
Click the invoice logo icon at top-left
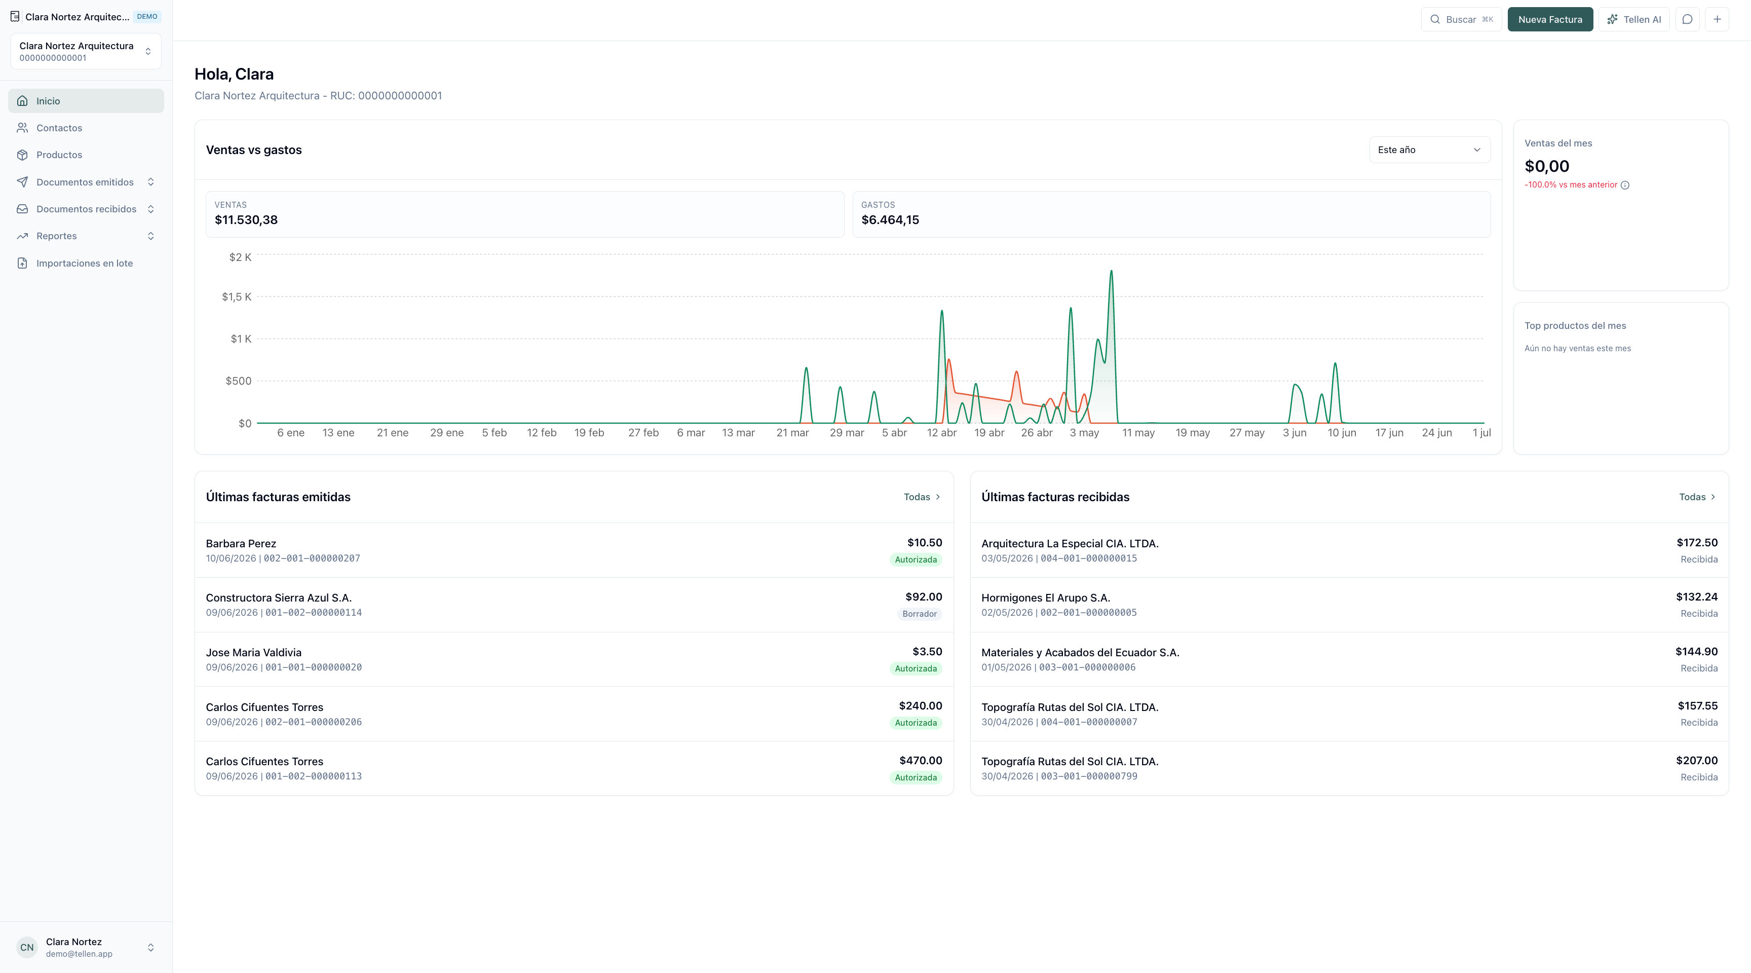point(15,16)
